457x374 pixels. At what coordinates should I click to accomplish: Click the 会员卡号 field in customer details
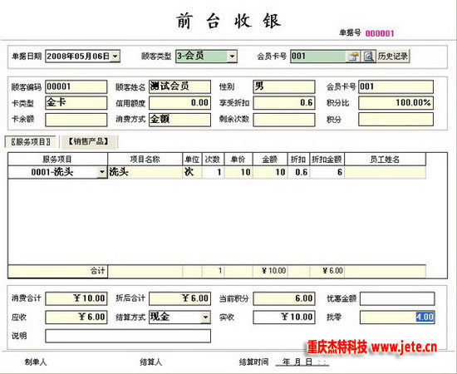coord(396,87)
